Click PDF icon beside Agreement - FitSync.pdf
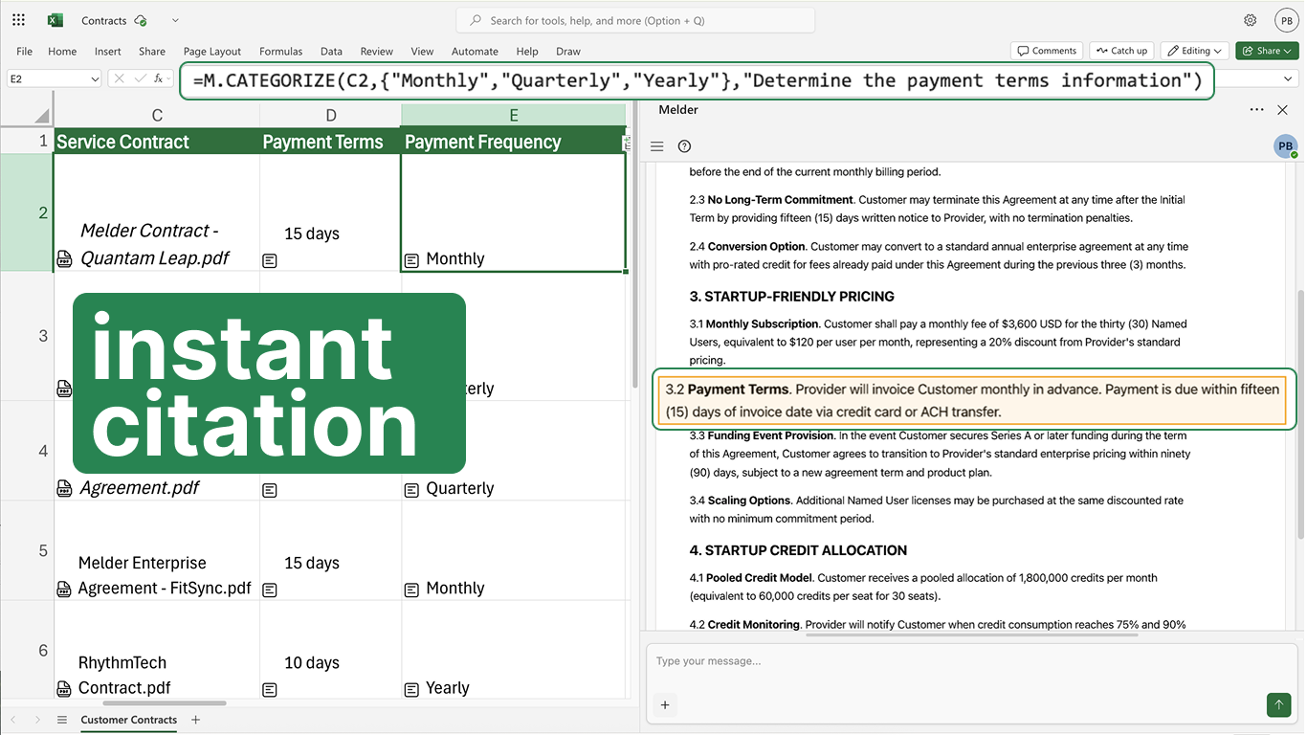The image size is (1307, 735). [x=64, y=589]
